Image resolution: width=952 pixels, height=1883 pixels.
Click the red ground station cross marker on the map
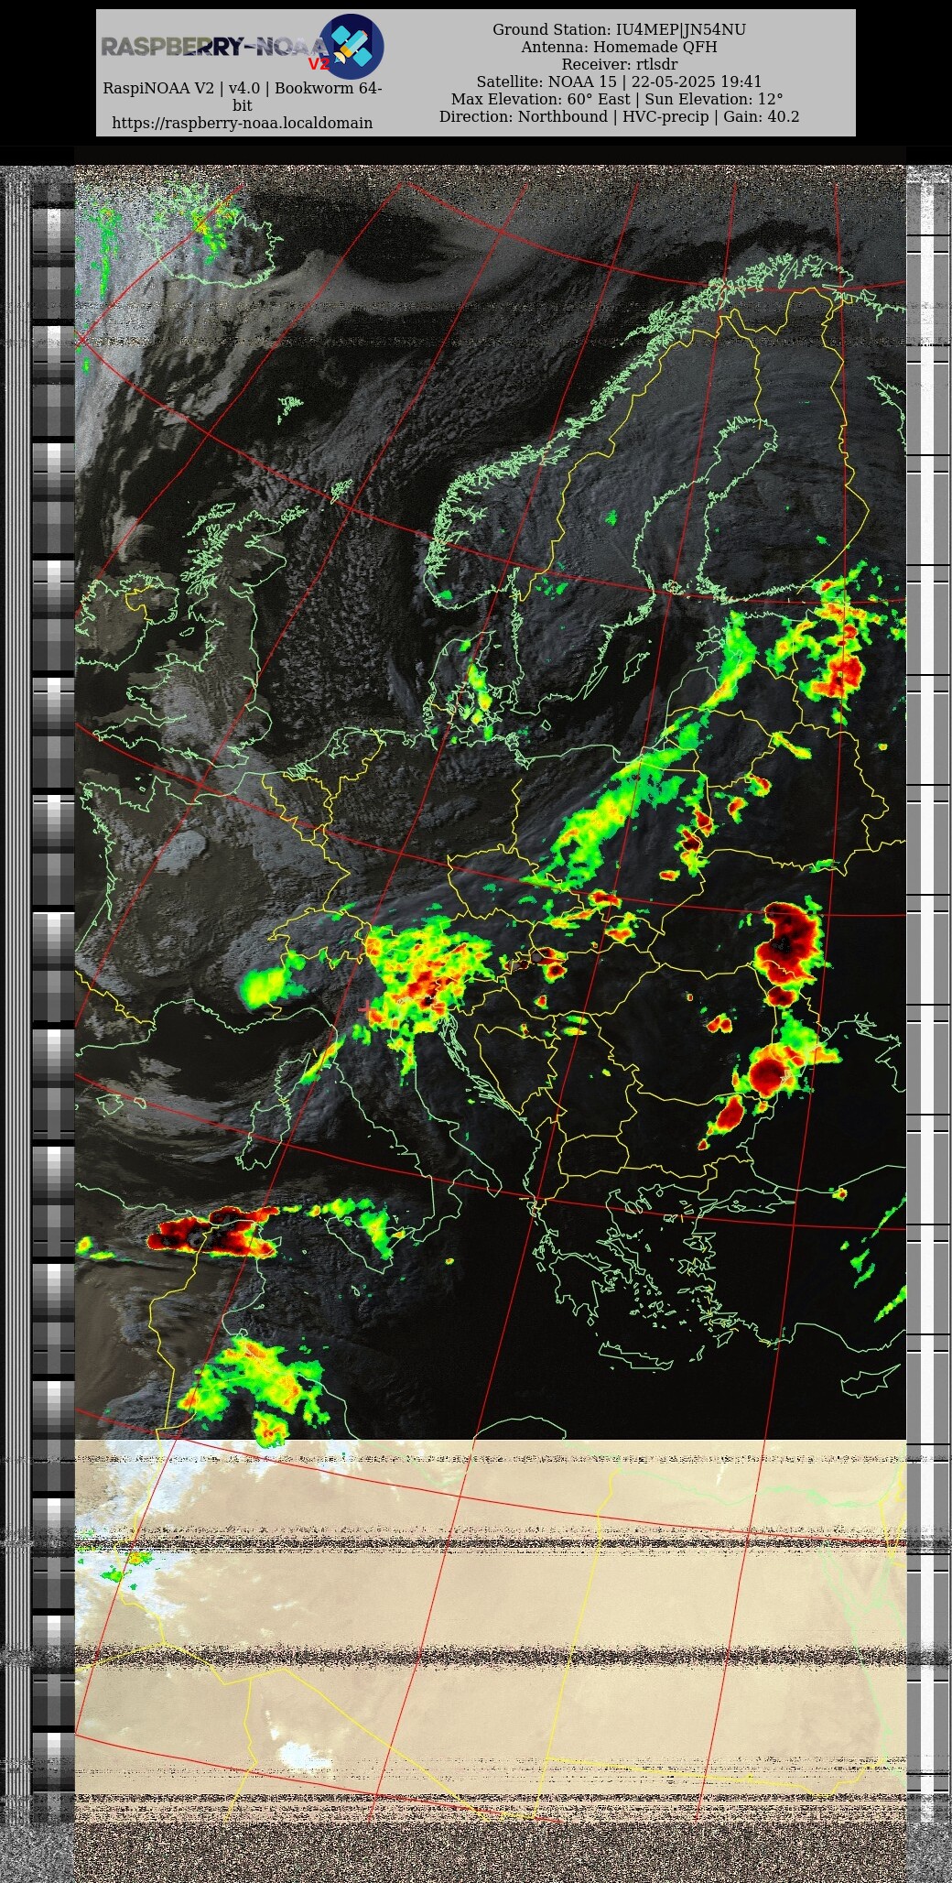pos(366,1008)
